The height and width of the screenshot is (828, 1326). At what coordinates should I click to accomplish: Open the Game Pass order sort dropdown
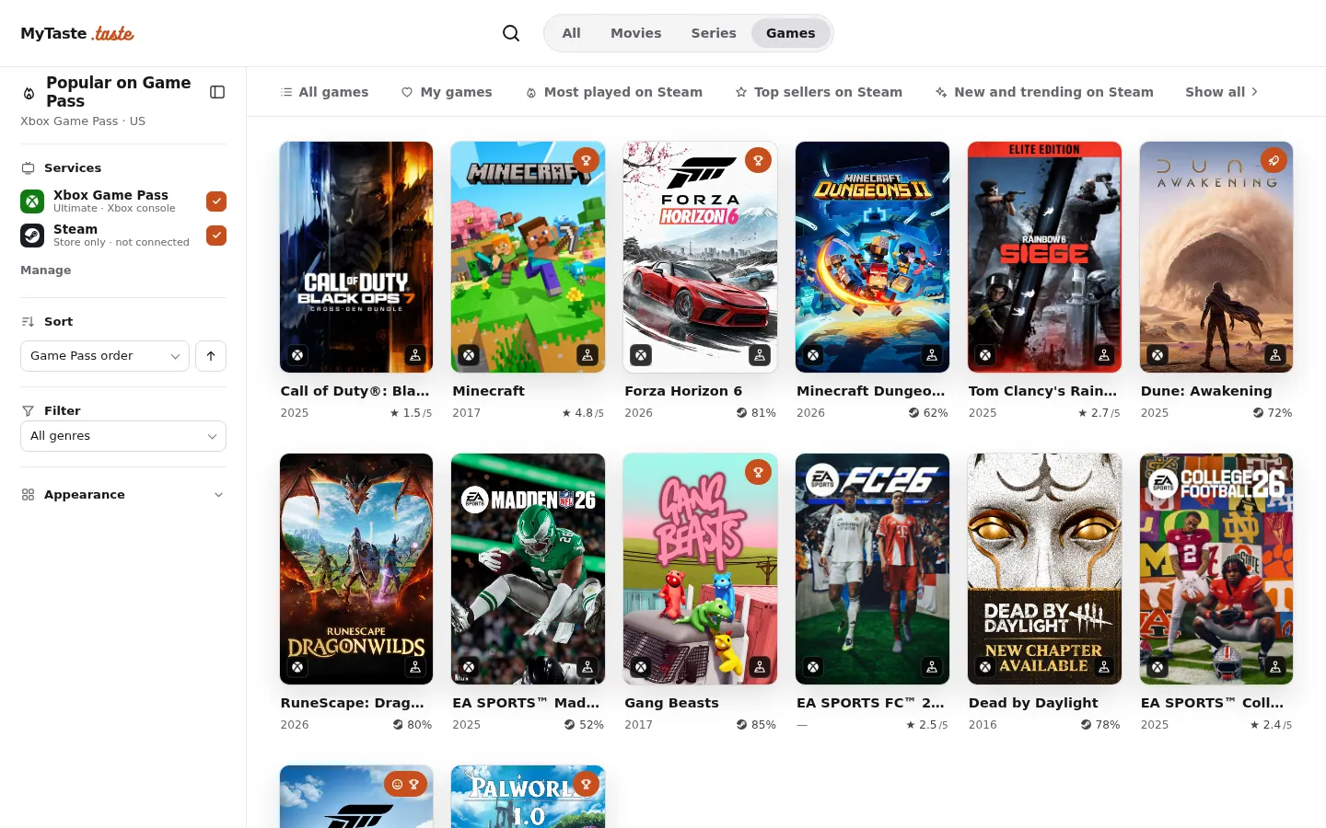(105, 356)
